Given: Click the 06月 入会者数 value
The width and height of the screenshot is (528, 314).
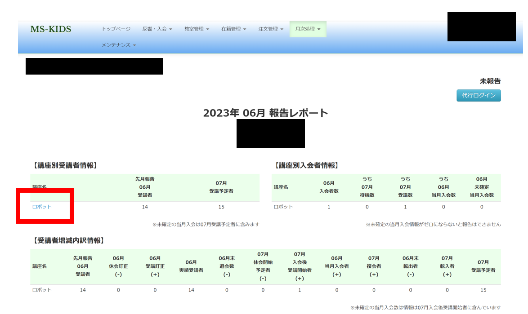Looking at the screenshot, I should coord(329,207).
